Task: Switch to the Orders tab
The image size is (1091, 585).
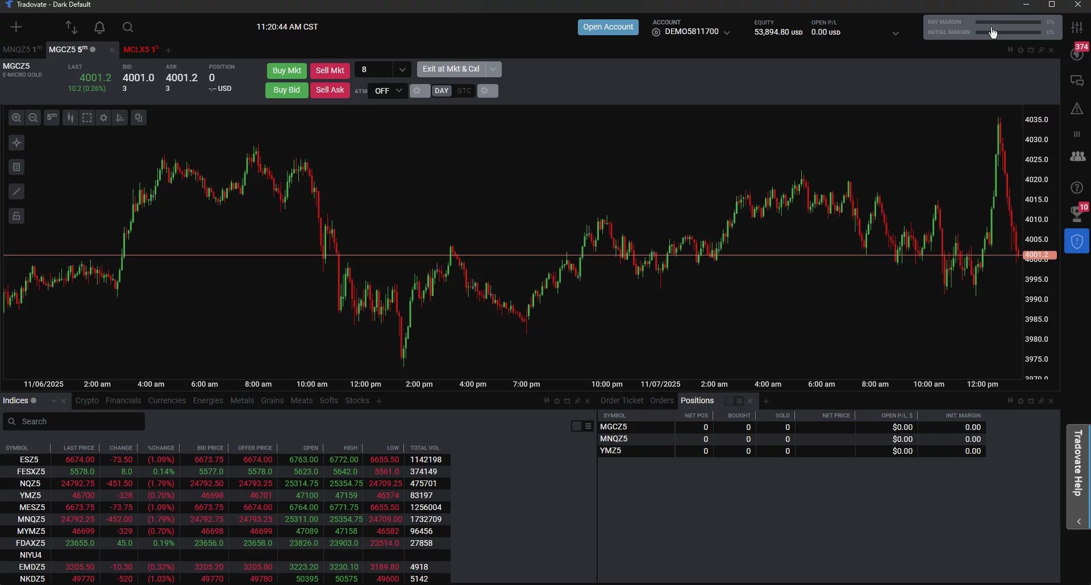Action: [661, 401]
